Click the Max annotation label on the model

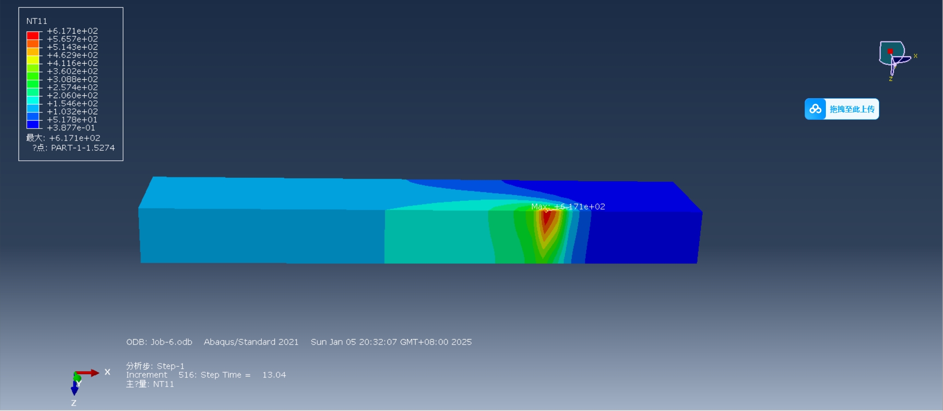pyautogui.click(x=568, y=206)
